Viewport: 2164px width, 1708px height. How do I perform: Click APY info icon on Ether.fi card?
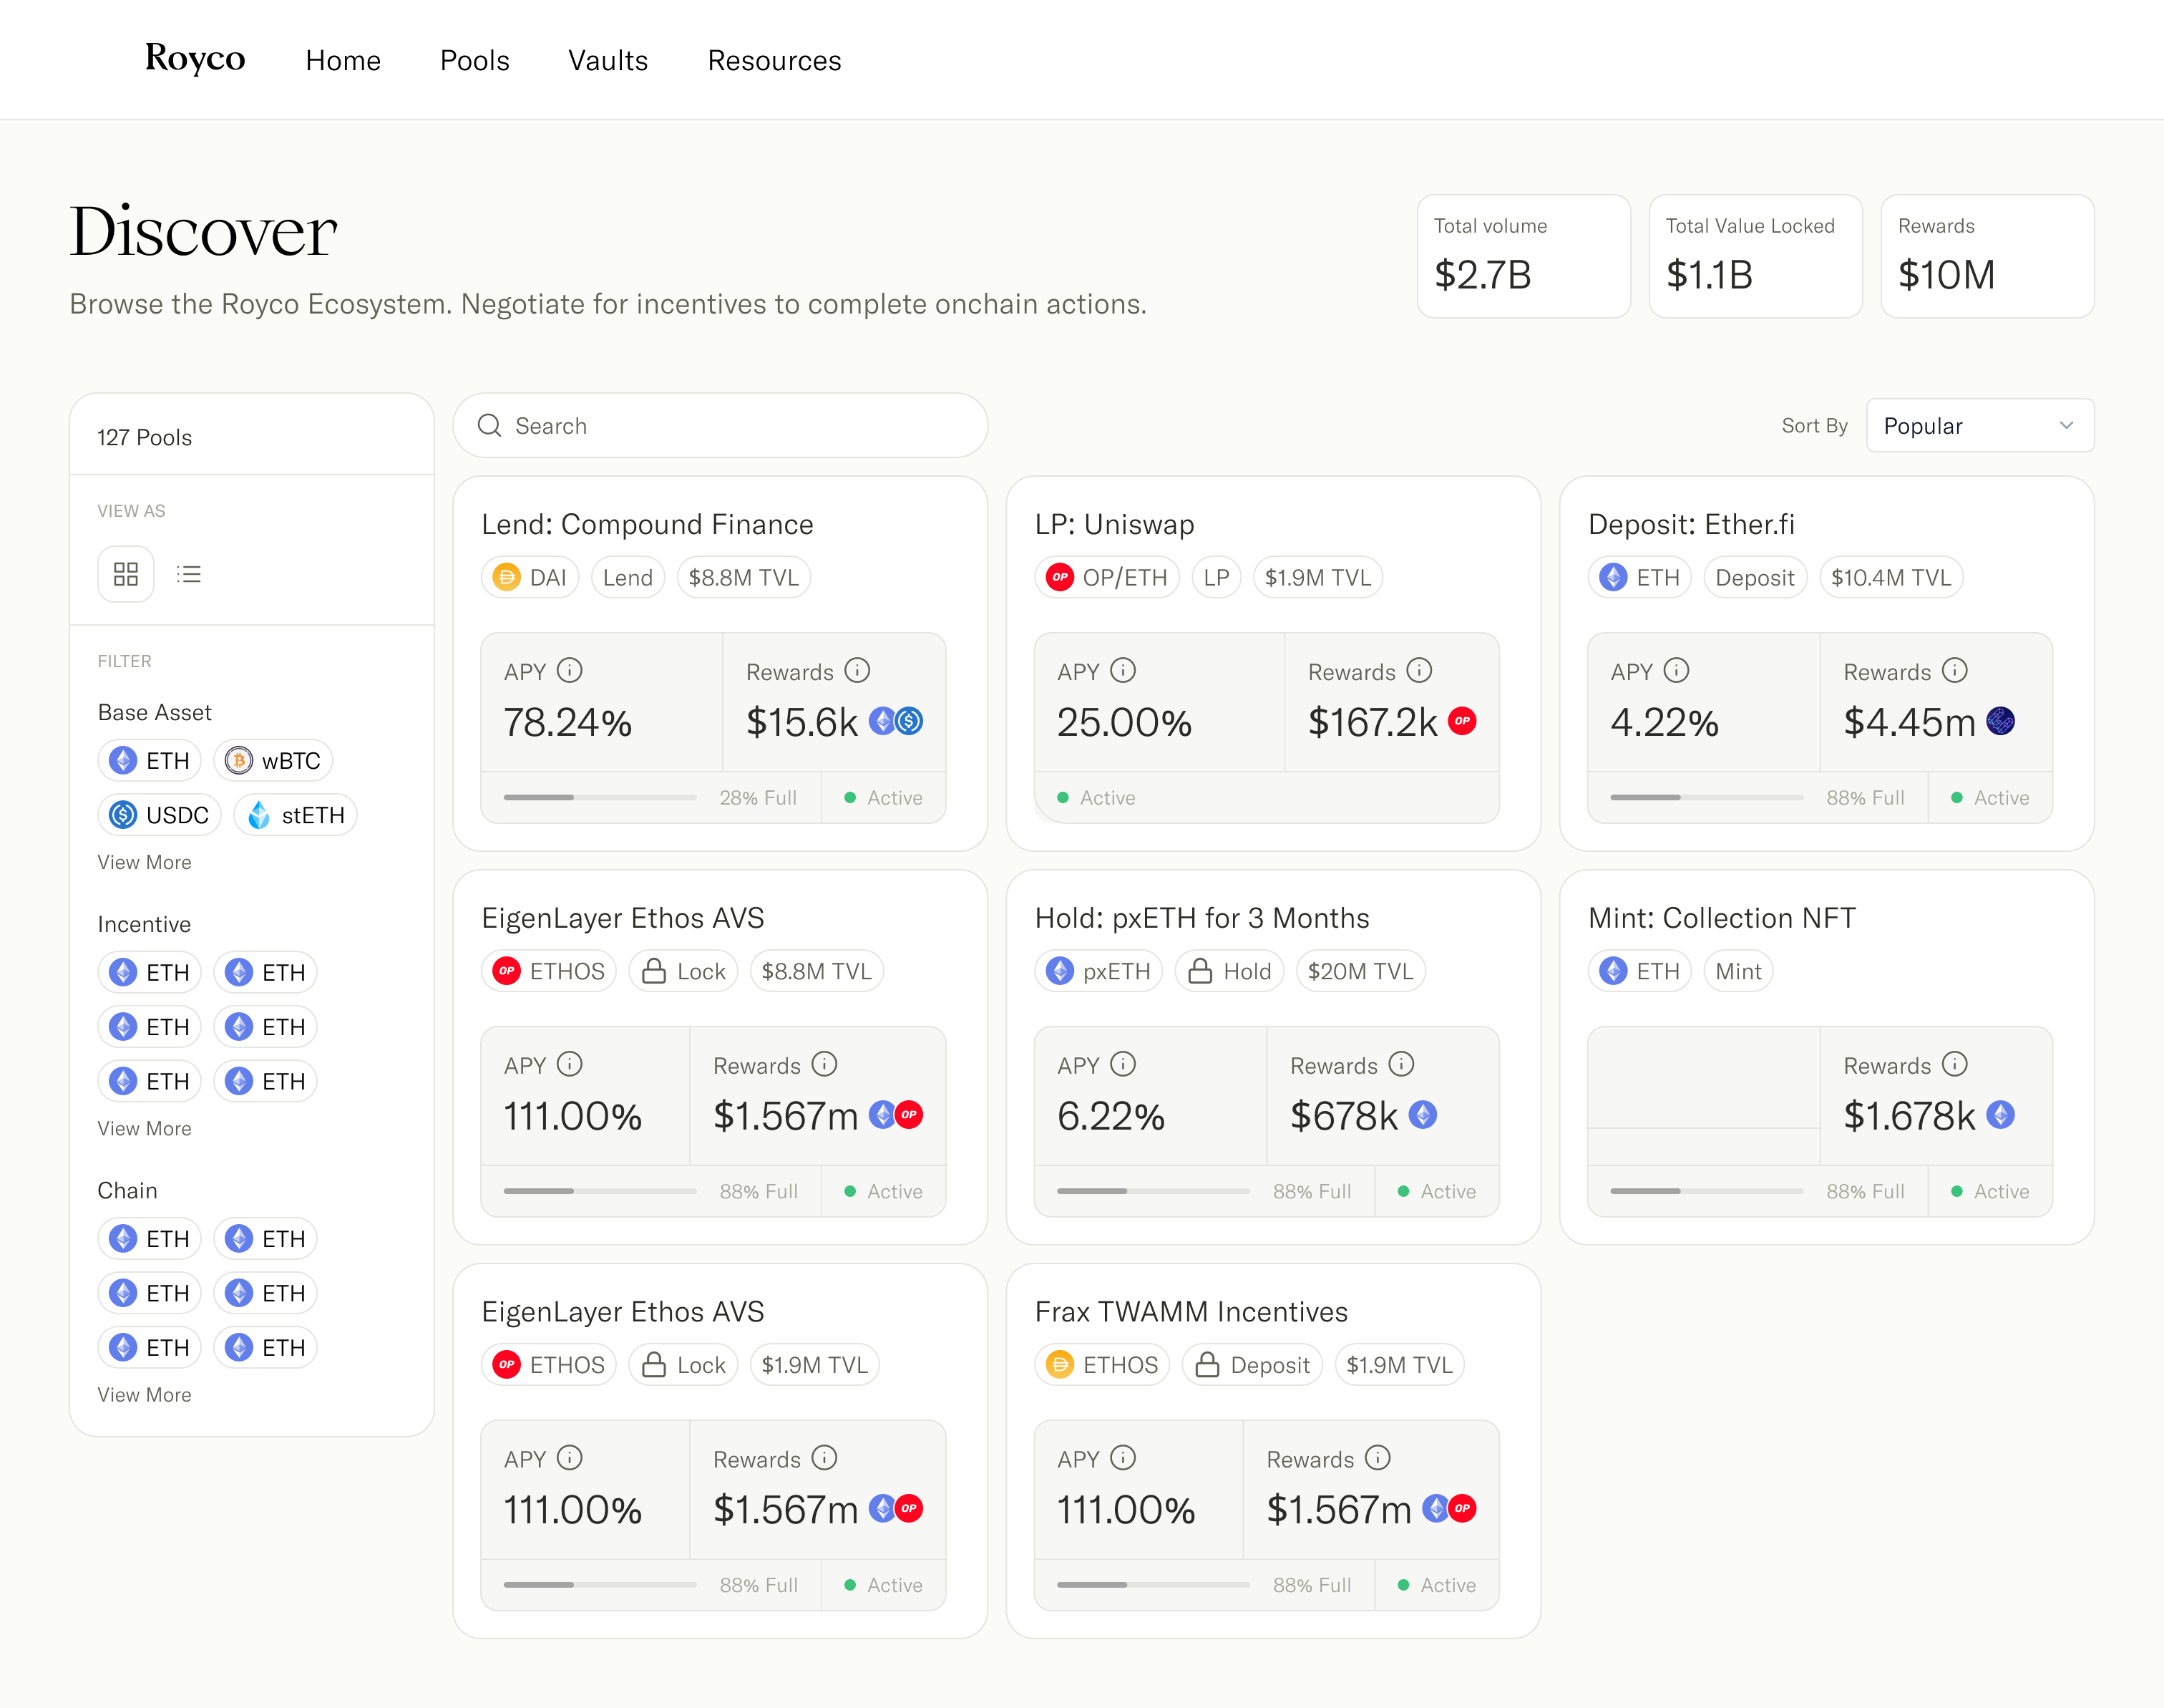click(x=1676, y=671)
